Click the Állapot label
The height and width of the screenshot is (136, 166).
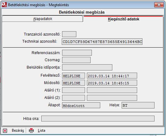(54, 105)
